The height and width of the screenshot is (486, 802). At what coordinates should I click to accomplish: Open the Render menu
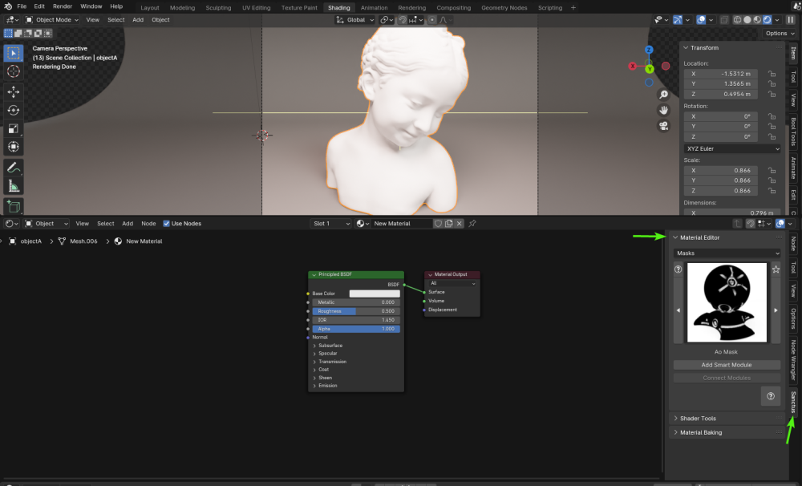(x=63, y=6)
